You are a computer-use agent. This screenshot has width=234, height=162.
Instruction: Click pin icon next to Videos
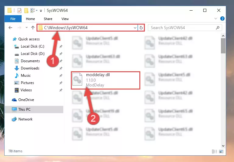click(x=61, y=90)
